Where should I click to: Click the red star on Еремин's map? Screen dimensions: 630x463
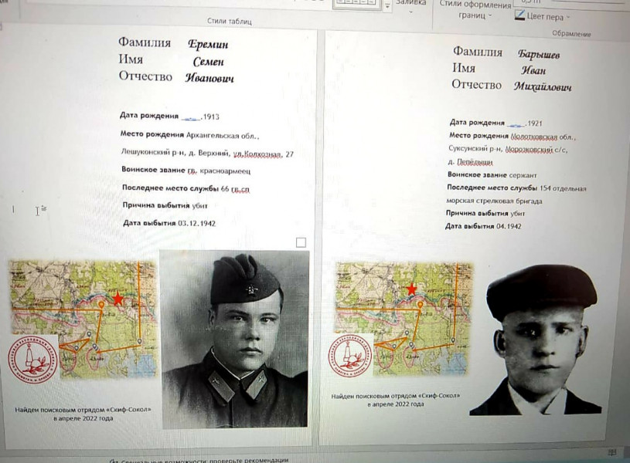(117, 299)
